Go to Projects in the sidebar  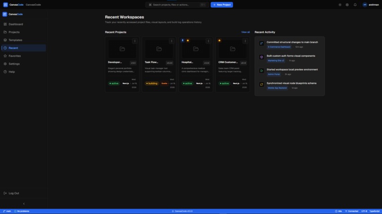[x=24, y=32]
